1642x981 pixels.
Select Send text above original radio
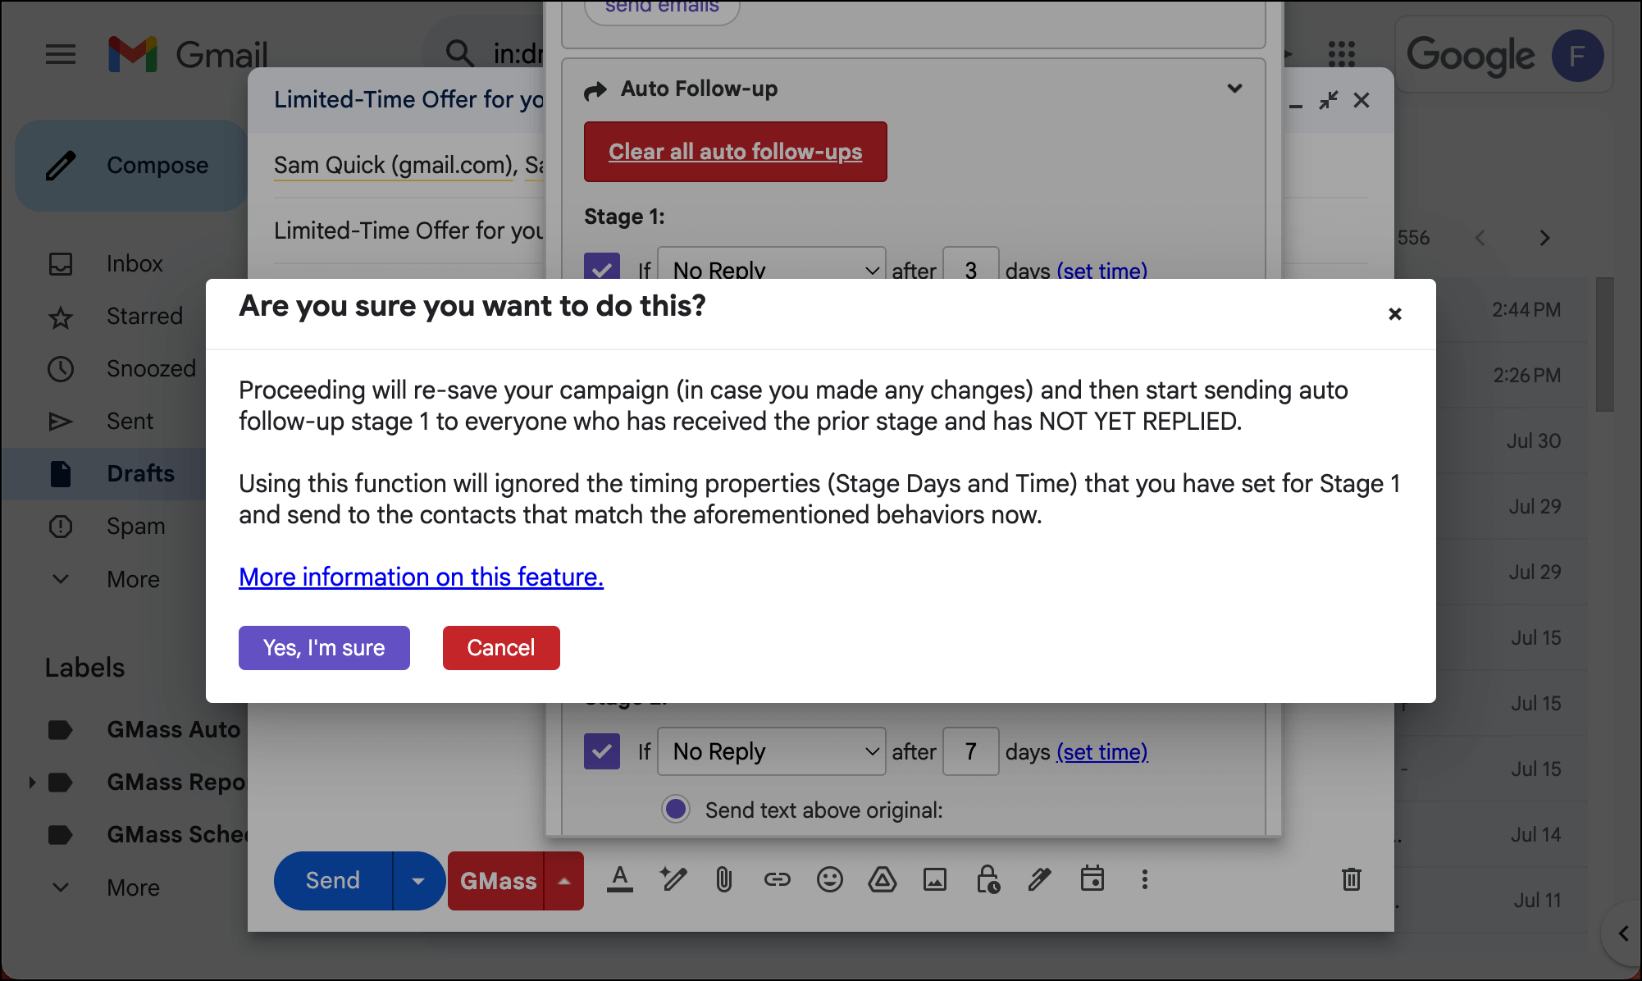tap(676, 810)
